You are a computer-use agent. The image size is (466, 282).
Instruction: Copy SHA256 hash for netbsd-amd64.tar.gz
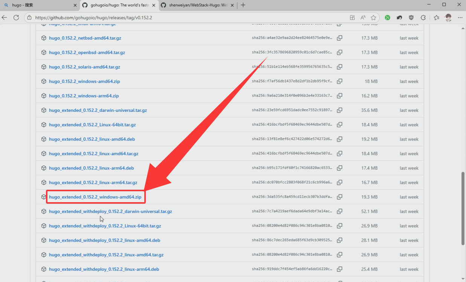pyautogui.click(x=339, y=38)
